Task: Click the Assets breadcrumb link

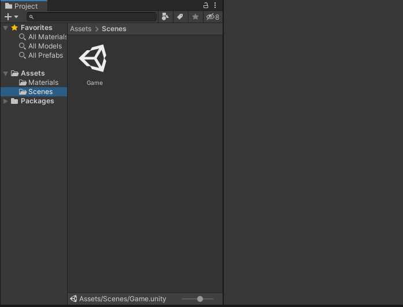Action: click(x=81, y=29)
